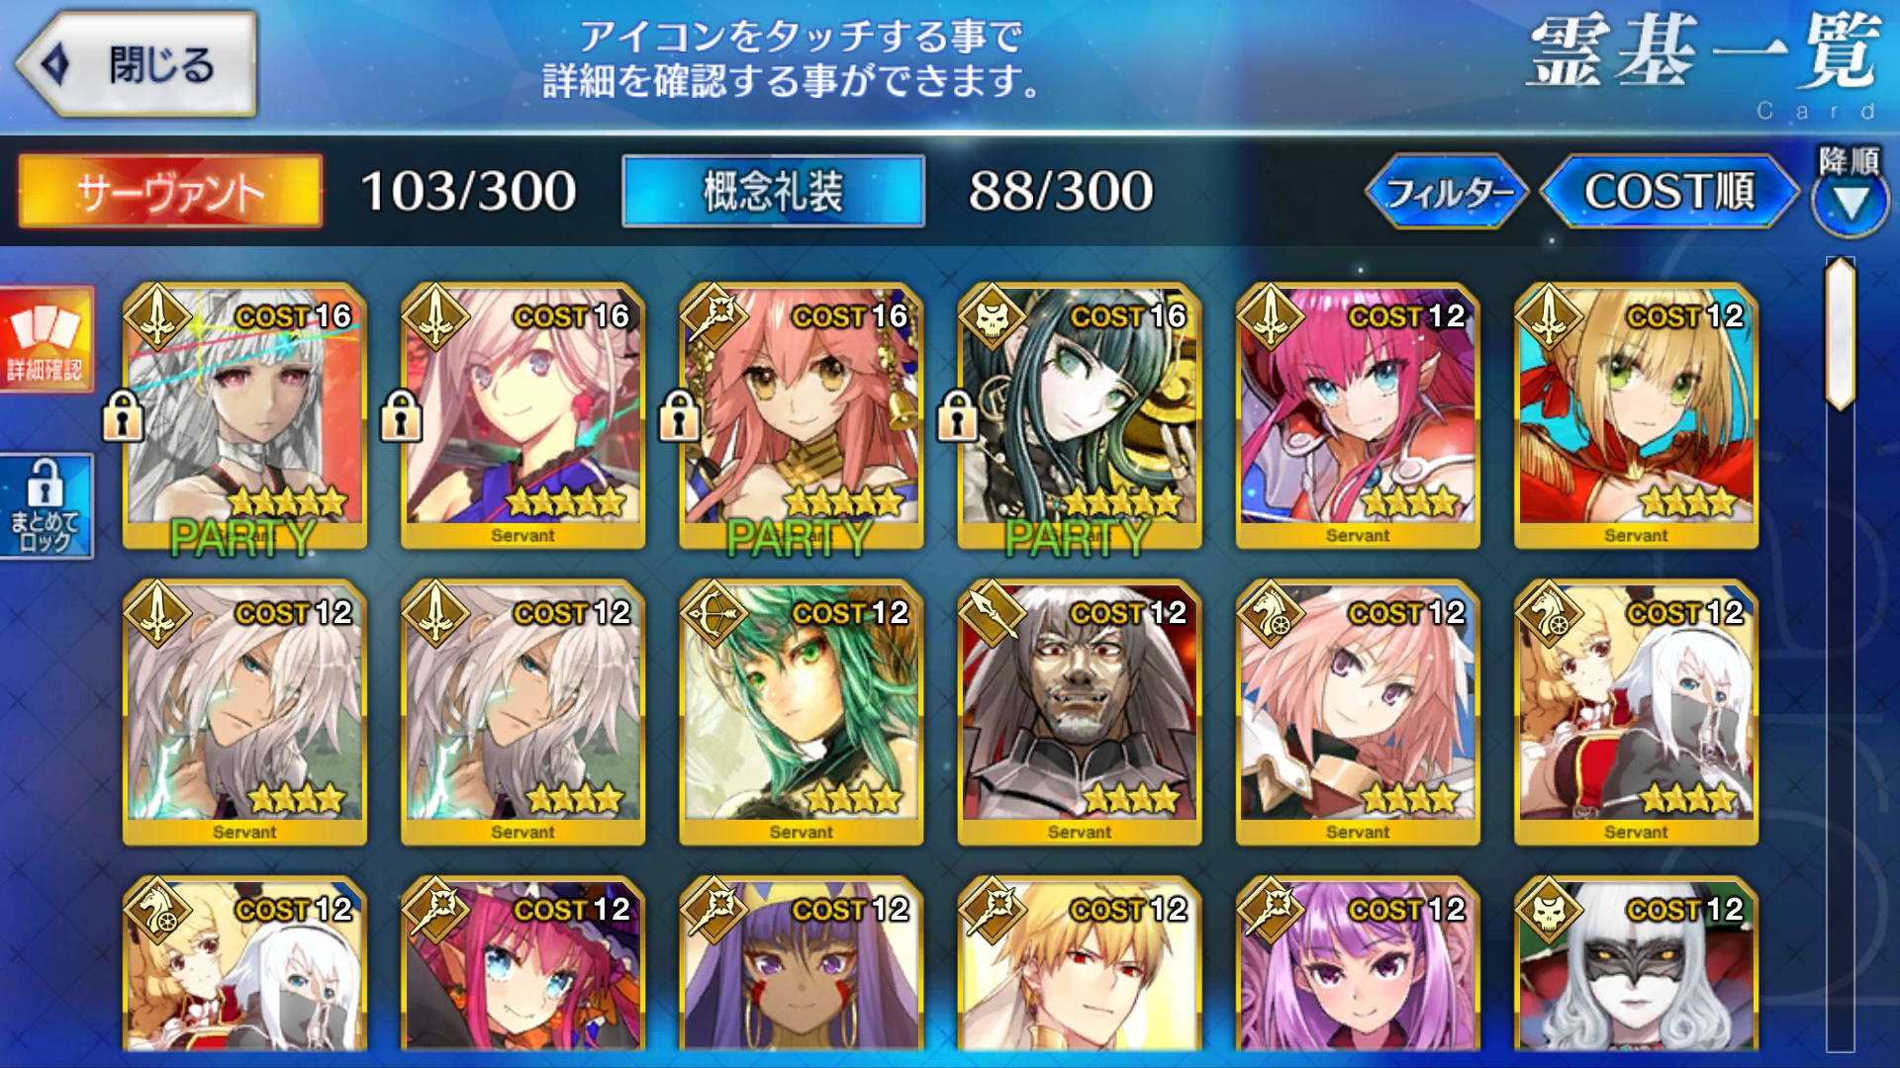Toggle lock on the white-haired COST 16 servant
Viewport: 1900px width, 1068px height.
point(123,415)
